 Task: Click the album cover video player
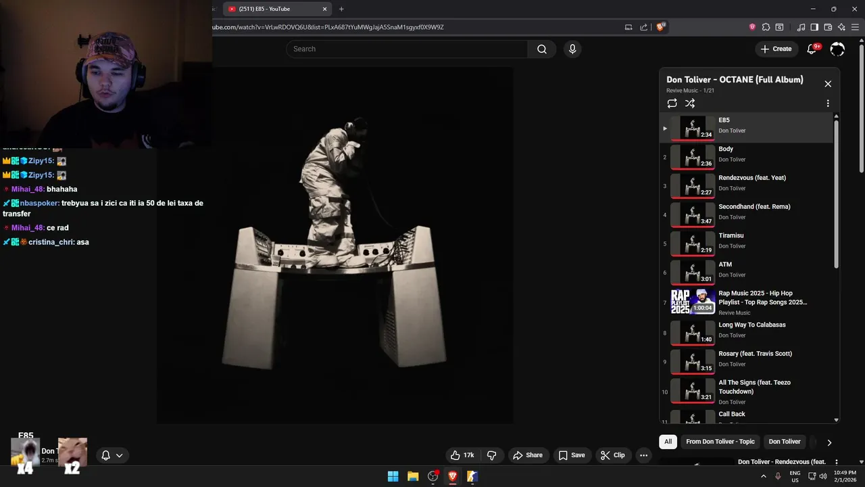coord(335,246)
